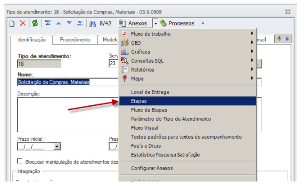Select Configurar Anexos menu item
Screen dimensions: 301x185
188,168
